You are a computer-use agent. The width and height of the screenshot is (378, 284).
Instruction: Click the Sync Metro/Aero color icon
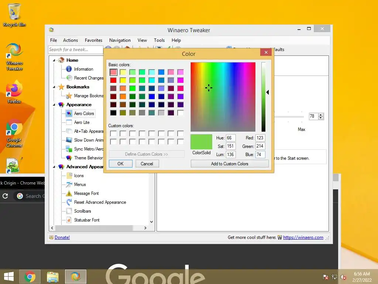pyautogui.click(x=69, y=149)
